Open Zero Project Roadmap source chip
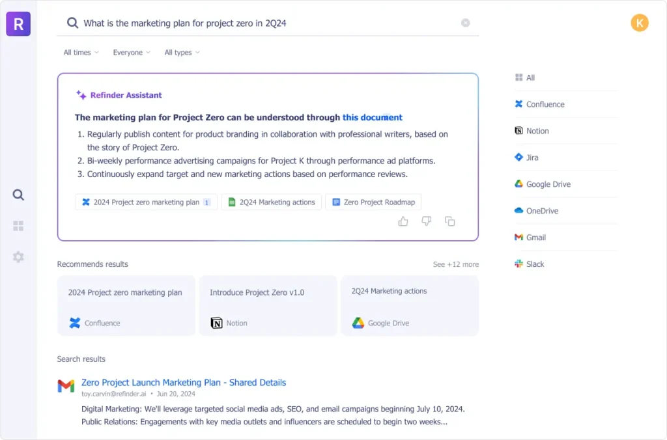The image size is (667, 440). [x=373, y=202]
